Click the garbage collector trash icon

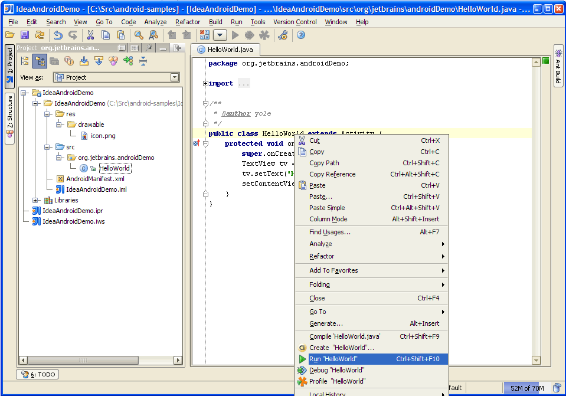557,388
